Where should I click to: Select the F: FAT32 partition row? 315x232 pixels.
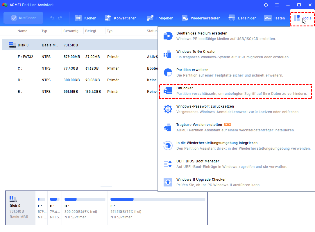[80, 57]
